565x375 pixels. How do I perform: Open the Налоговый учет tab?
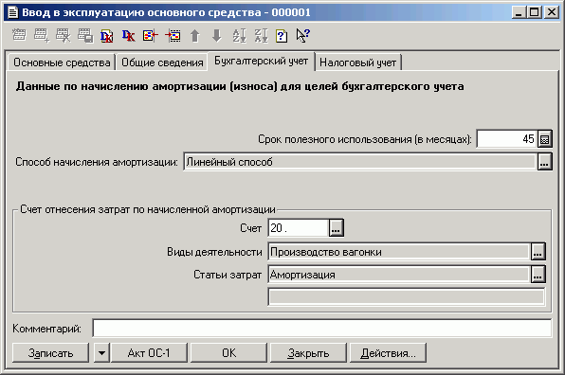(357, 62)
